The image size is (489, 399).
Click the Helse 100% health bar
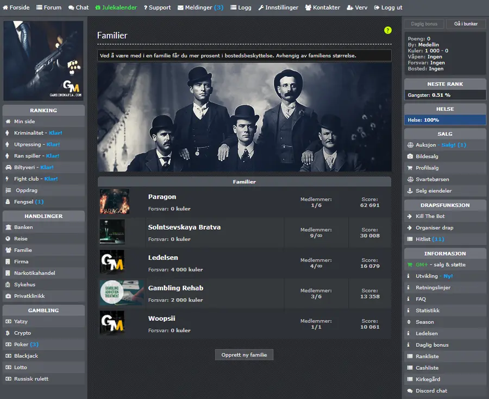(445, 120)
